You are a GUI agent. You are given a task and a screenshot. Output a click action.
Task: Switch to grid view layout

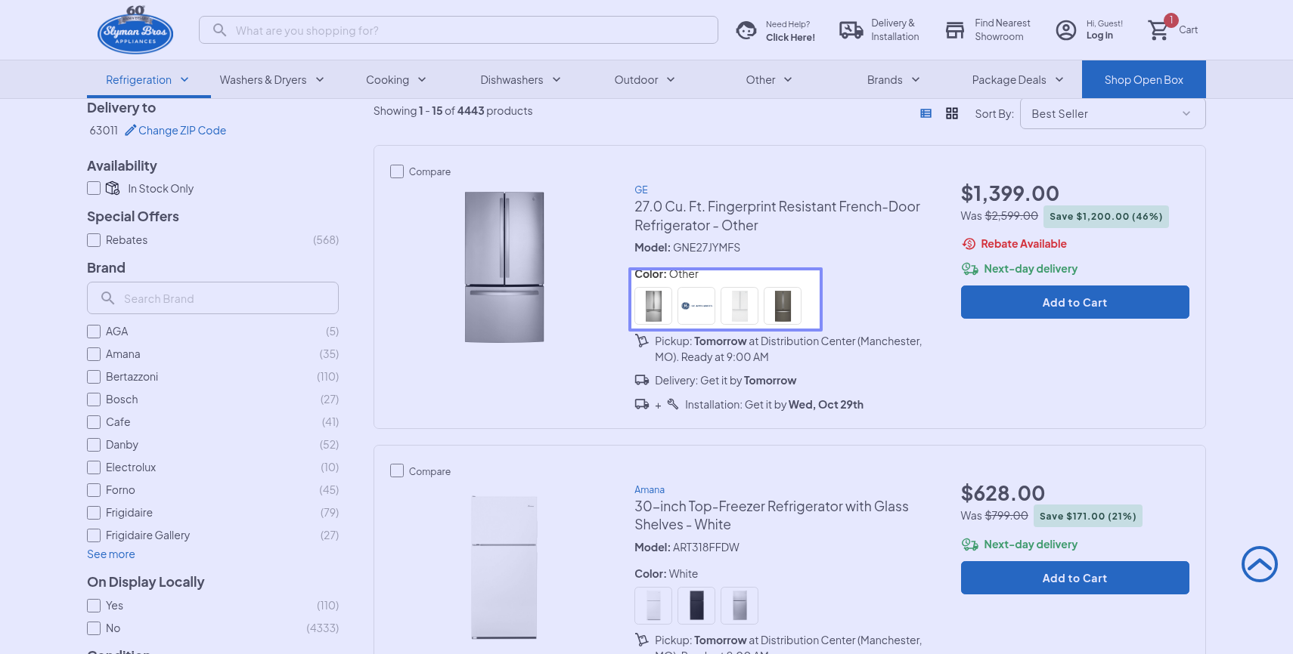pyautogui.click(x=952, y=113)
